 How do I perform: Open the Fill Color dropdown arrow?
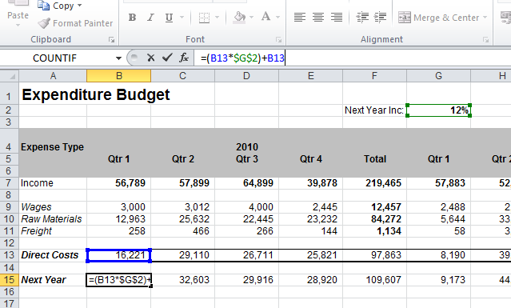pyautogui.click(x=251, y=18)
